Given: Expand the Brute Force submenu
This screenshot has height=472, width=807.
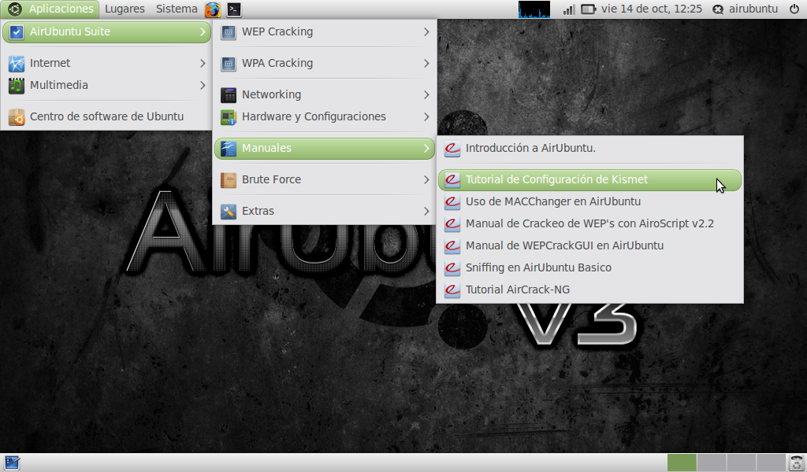Looking at the screenshot, I should coord(324,179).
